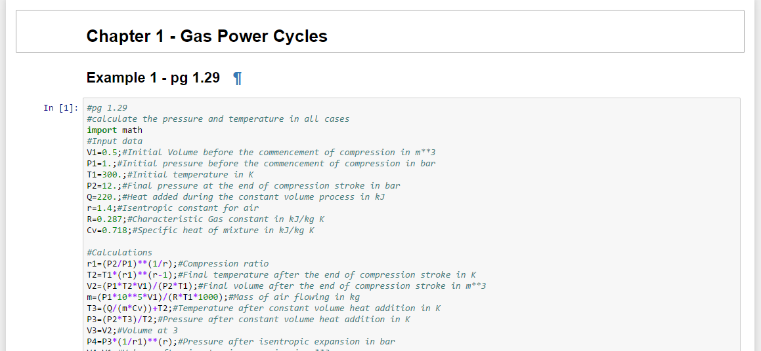Click the Cv=0.718 specific heat line
Screen dimensions: 761x351
(x=200, y=231)
